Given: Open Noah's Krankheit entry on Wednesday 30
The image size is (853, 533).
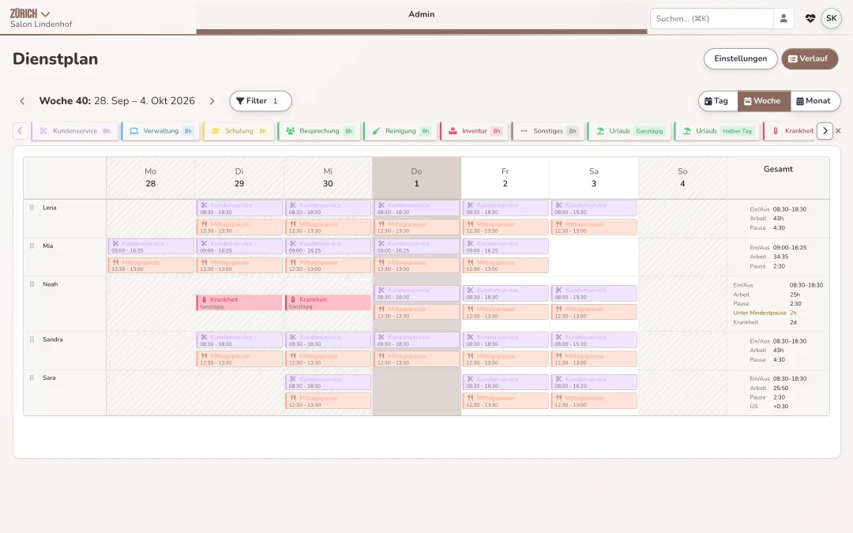Looking at the screenshot, I should tap(328, 303).
